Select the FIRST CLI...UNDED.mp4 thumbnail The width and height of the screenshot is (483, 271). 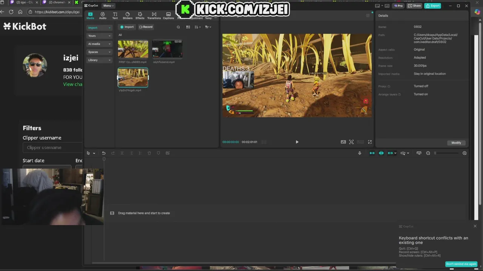tap(133, 49)
